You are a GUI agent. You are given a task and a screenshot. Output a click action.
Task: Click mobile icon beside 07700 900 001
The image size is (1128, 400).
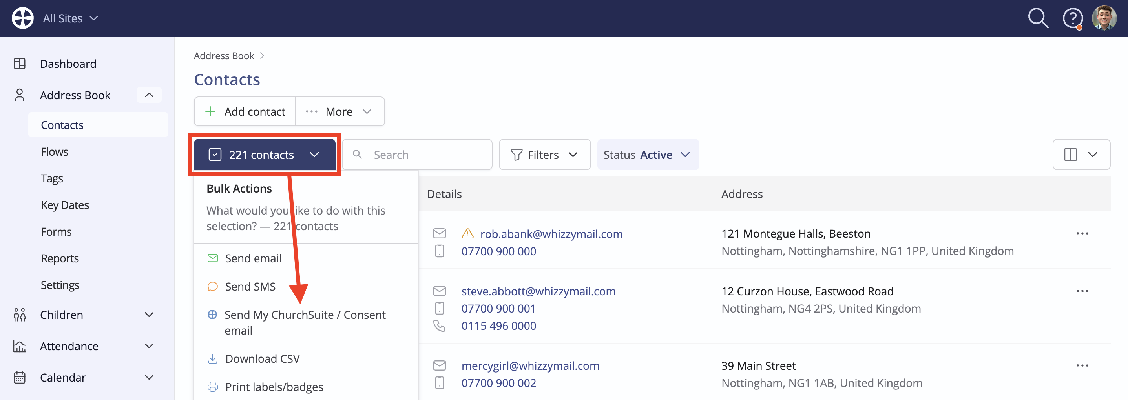click(x=439, y=309)
